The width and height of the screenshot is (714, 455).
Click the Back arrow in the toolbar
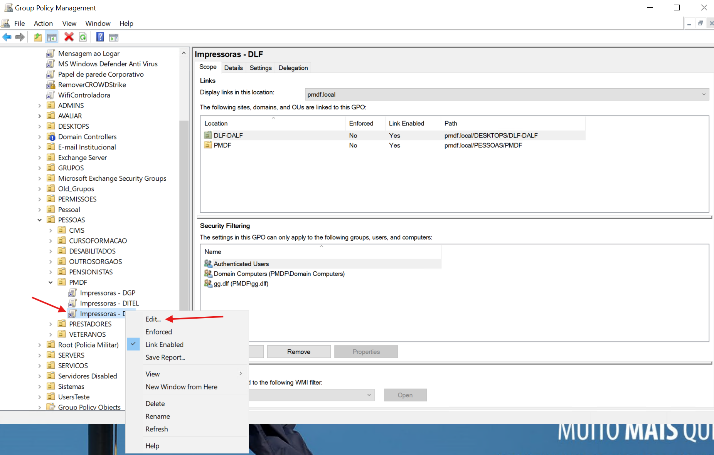coord(7,37)
